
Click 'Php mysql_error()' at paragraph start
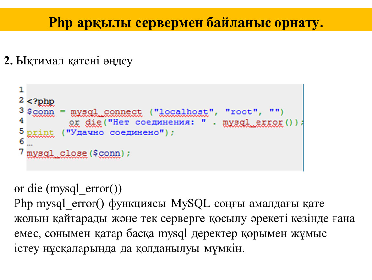point(59,204)
